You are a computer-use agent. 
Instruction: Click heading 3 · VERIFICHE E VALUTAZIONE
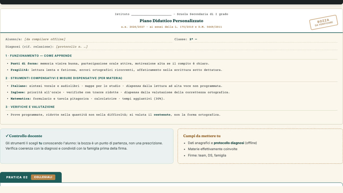30,107
